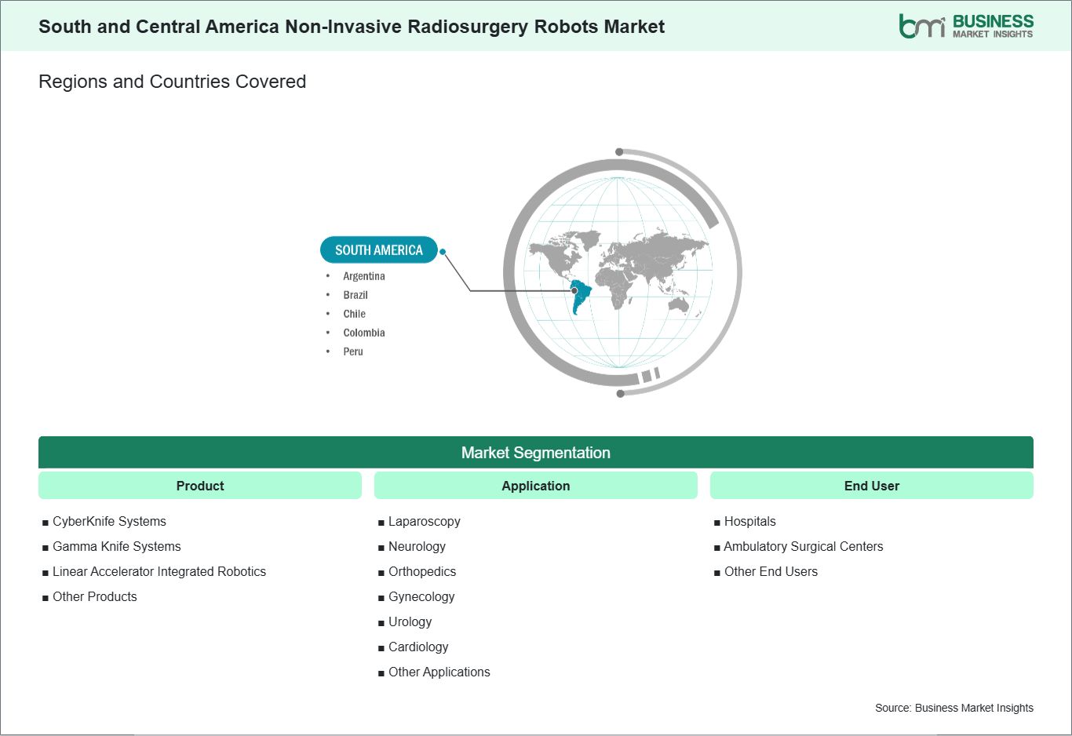
Task: Select the Product column header
Action: [200, 486]
